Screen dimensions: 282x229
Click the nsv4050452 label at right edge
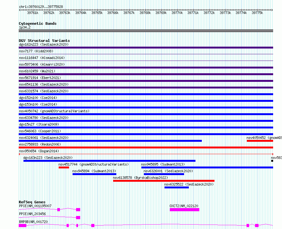264,138
